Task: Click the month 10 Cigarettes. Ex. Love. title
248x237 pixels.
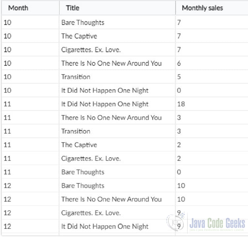Action: coord(91,50)
